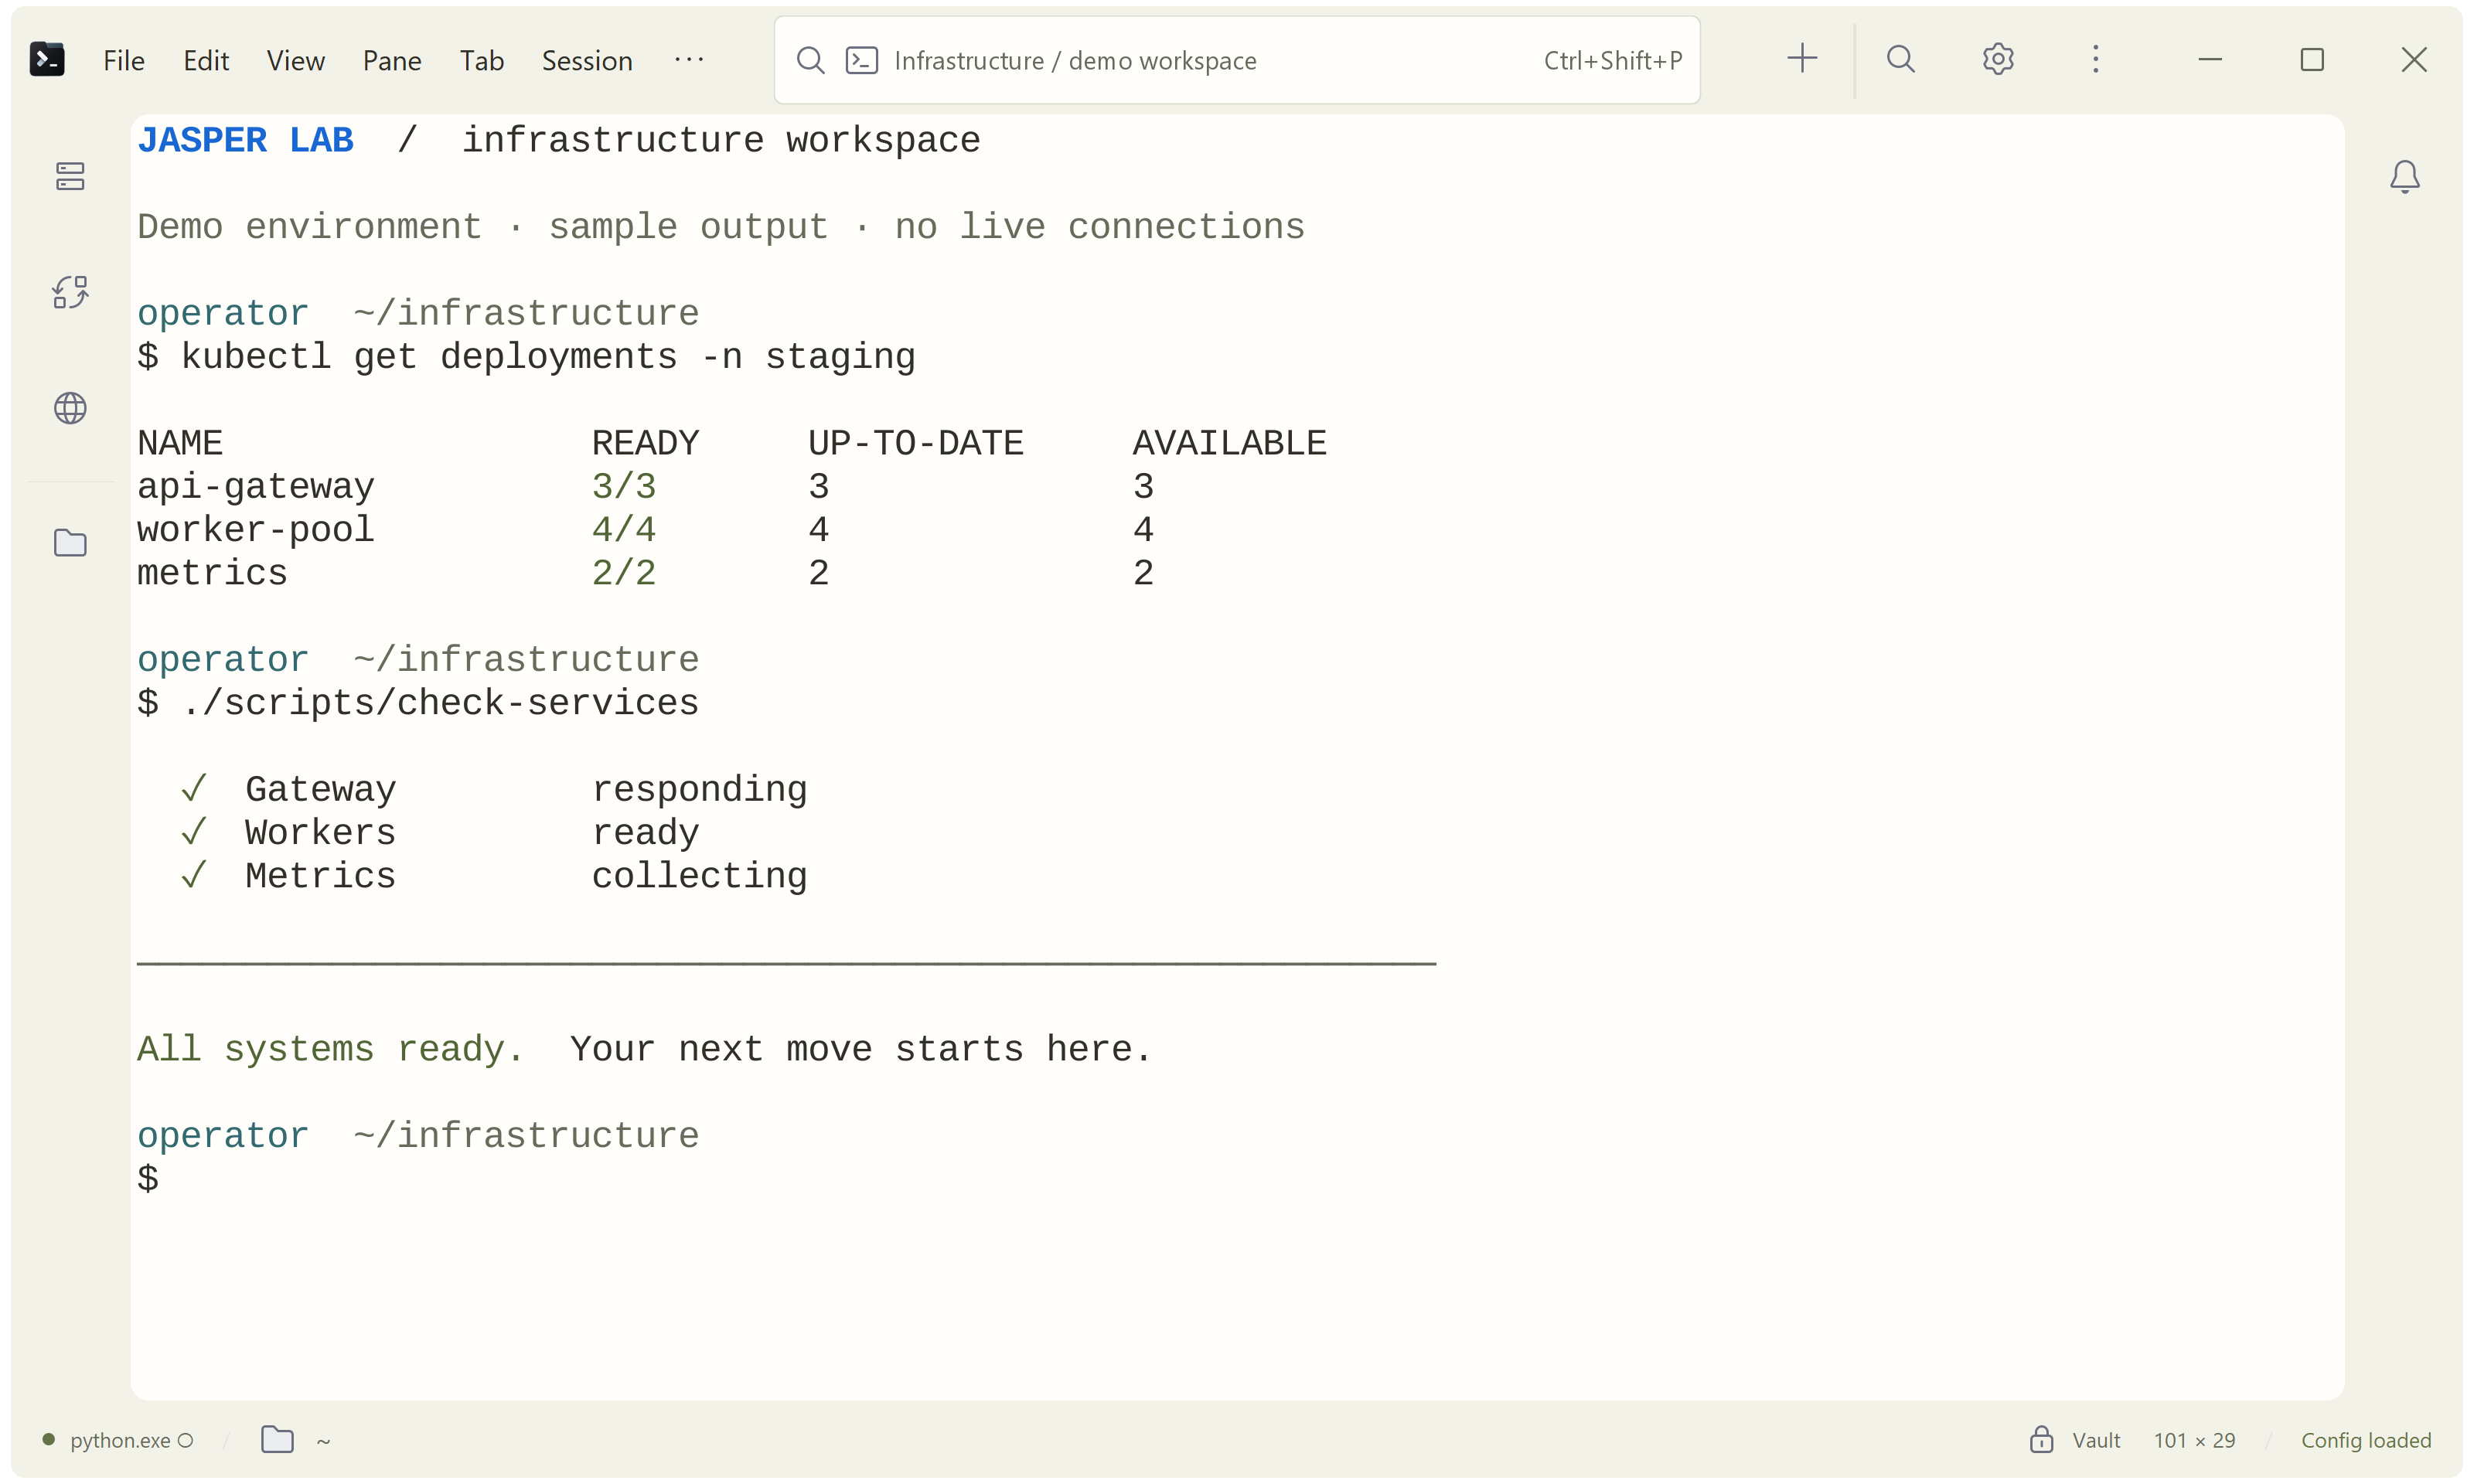Viewport: 2474px width, 1484px height.
Task: Add a new tab with plus button
Action: [x=1802, y=58]
